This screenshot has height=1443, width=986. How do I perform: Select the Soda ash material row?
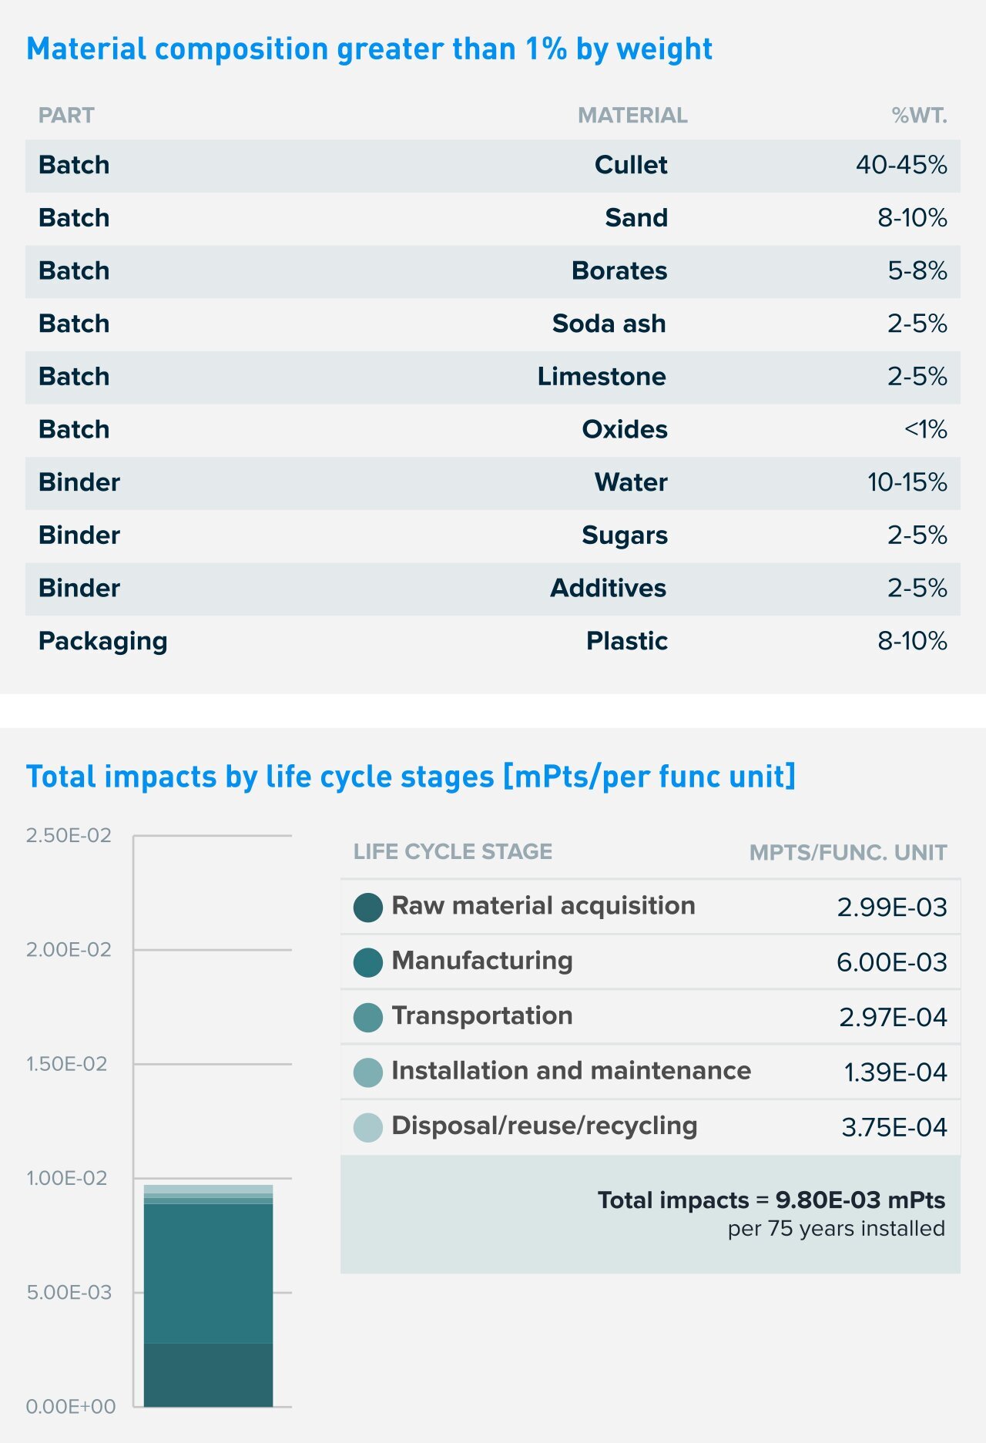492,324
